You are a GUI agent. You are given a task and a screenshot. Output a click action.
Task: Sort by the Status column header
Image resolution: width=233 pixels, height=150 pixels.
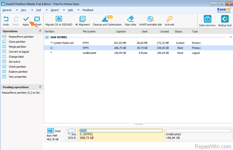click(180, 32)
